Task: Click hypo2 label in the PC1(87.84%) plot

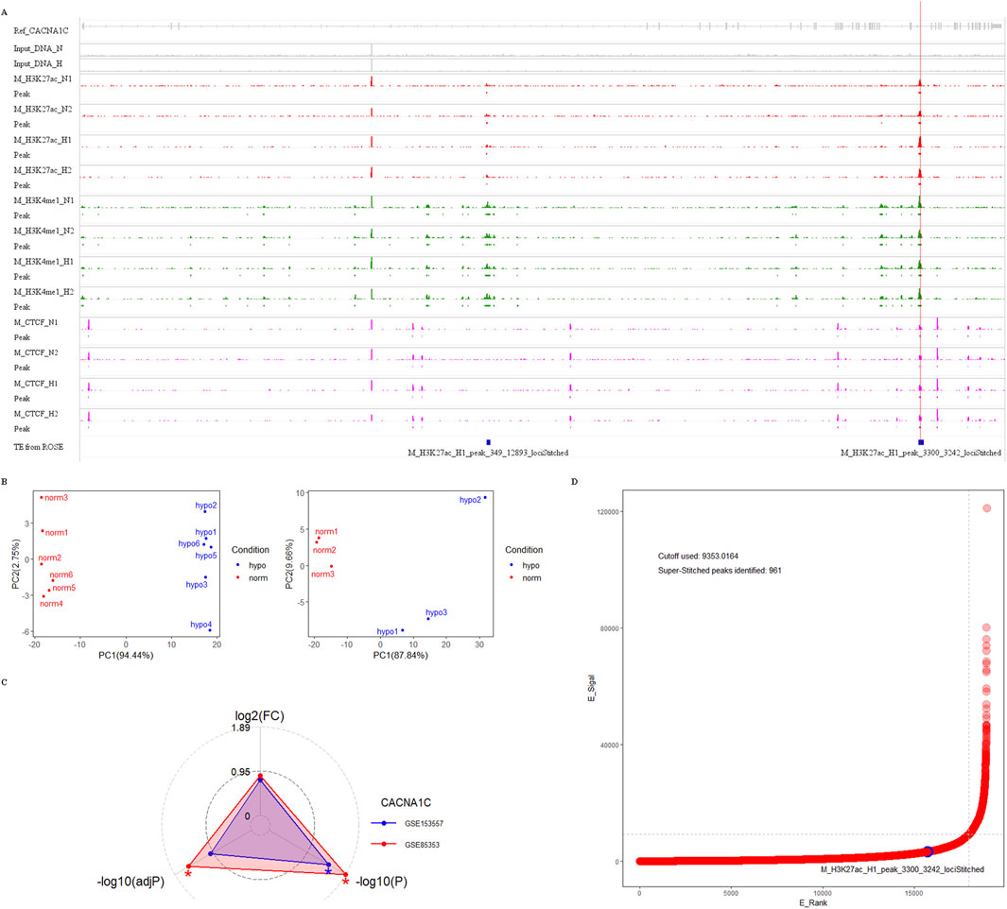Action: (x=470, y=500)
